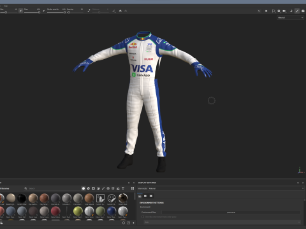
Task: Open the viewport display cube icon
Action: 273,11
